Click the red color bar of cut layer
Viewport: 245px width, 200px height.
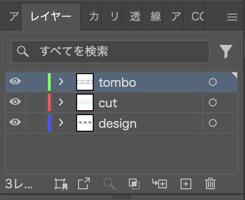pos(49,102)
